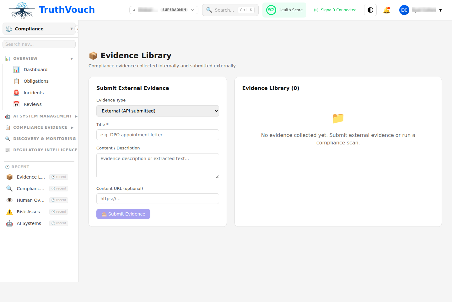Click the Evidence Library package icon under Recent
Viewport: 452px width, 302px height.
pyautogui.click(x=9, y=177)
